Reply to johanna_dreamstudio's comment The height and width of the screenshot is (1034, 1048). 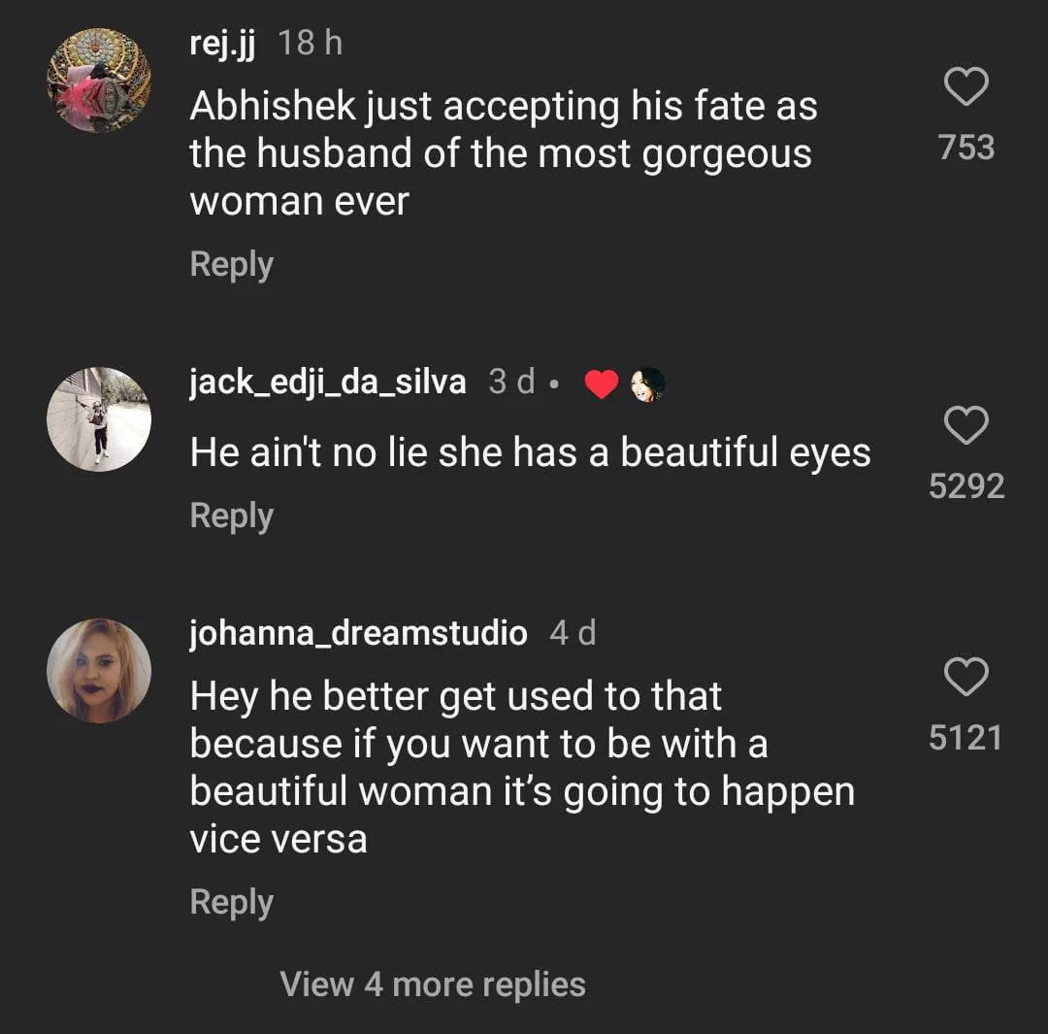click(x=231, y=902)
